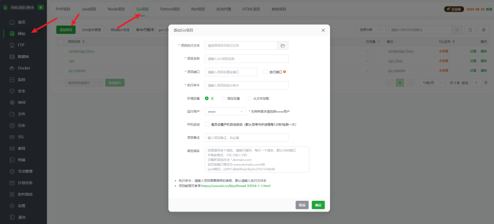Click the 日流量 column dropdown arrow
The width and height of the screenshot is (494, 224).
[x=378, y=42]
